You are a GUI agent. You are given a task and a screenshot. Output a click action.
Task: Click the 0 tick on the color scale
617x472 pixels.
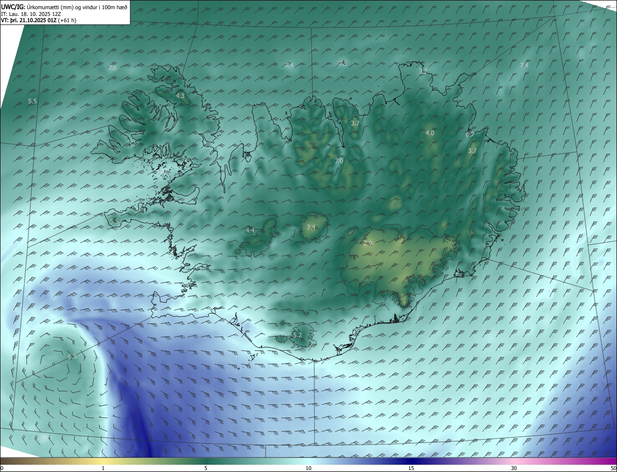point(2,468)
